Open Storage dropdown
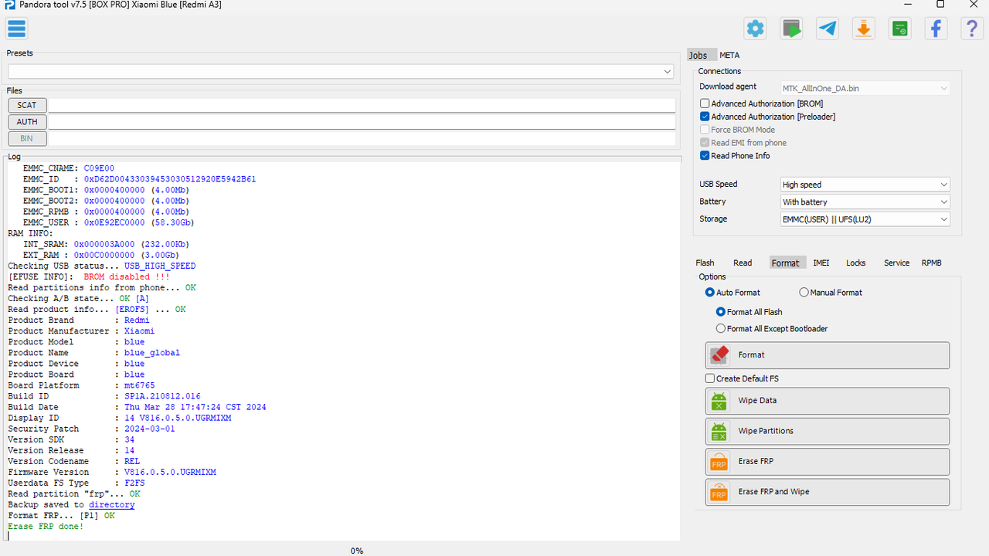The height and width of the screenshot is (556, 989). point(865,219)
